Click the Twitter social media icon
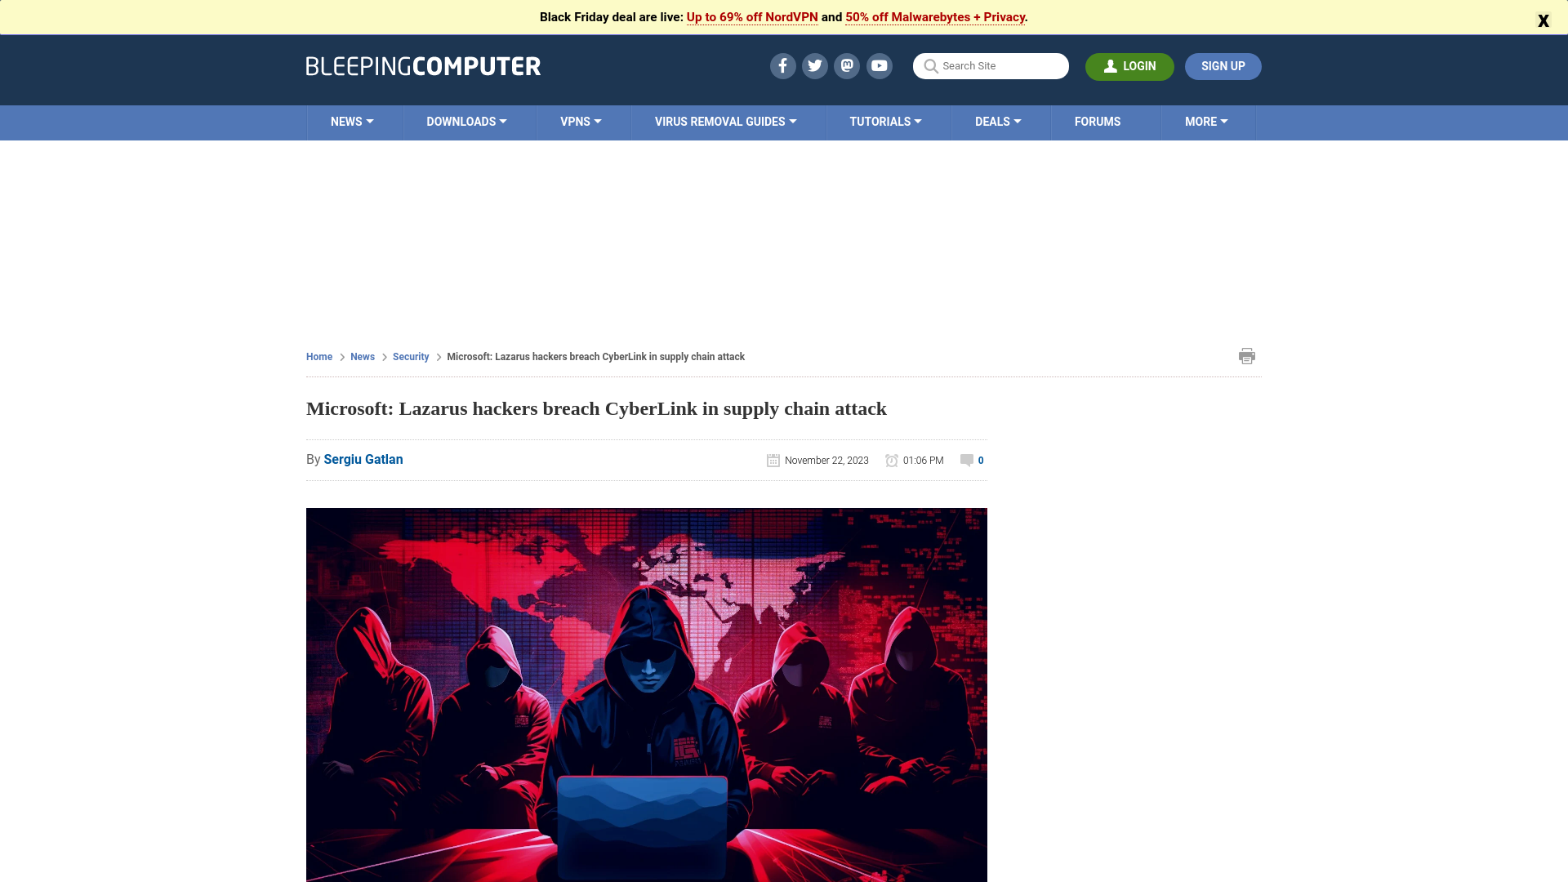Screen dimensions: 1568x882 point(815,65)
